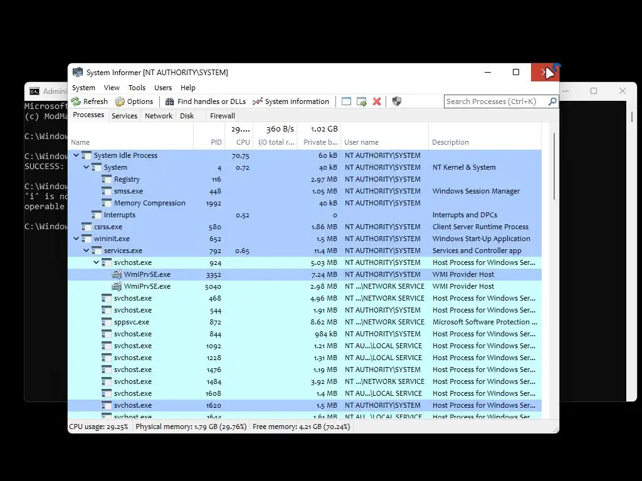642x481 pixels.
Task: Click the smss.exe process icon
Action: [x=107, y=191]
